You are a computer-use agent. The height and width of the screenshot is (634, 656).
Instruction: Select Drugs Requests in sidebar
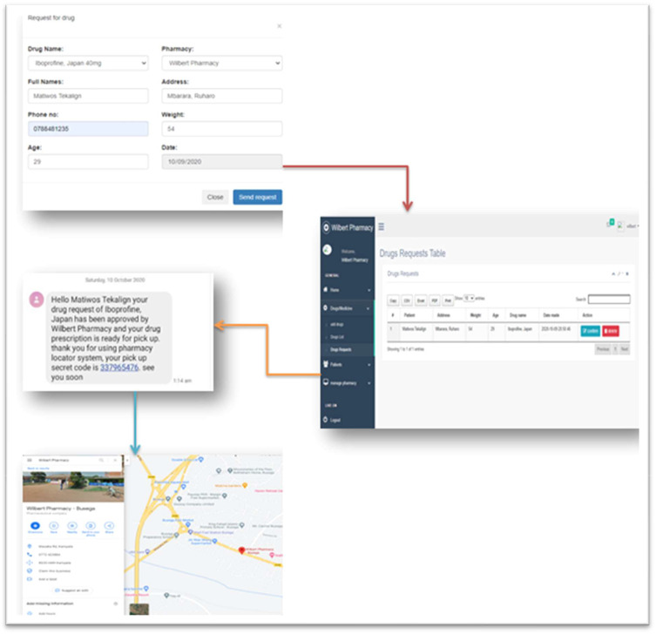coord(347,349)
